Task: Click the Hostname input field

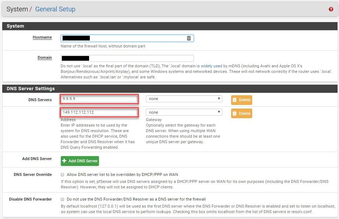Action: (127, 38)
